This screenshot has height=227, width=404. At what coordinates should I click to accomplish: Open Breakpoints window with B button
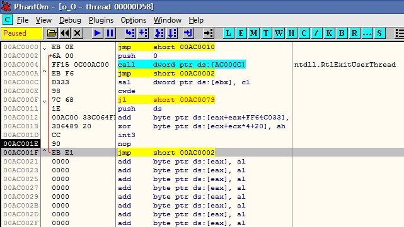[x=342, y=33]
